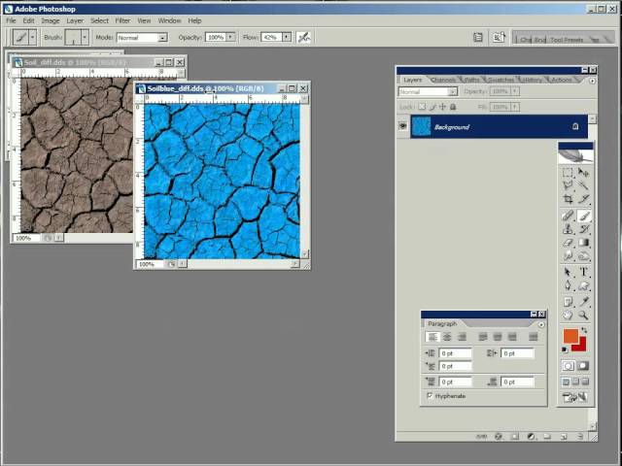Screen dimensions: 622x466
Task: Select the Eyedropper tool
Action: point(583,302)
